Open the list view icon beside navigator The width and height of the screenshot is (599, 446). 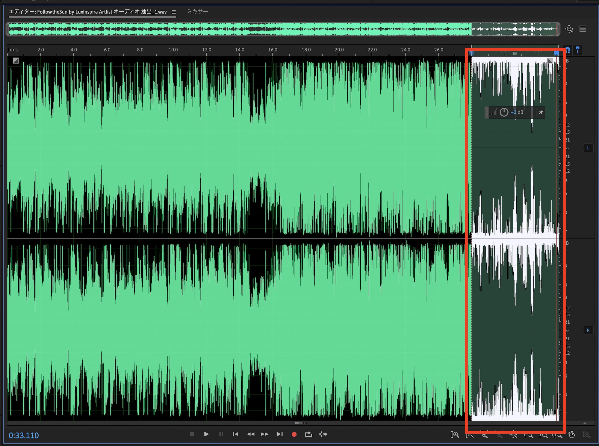(x=583, y=29)
